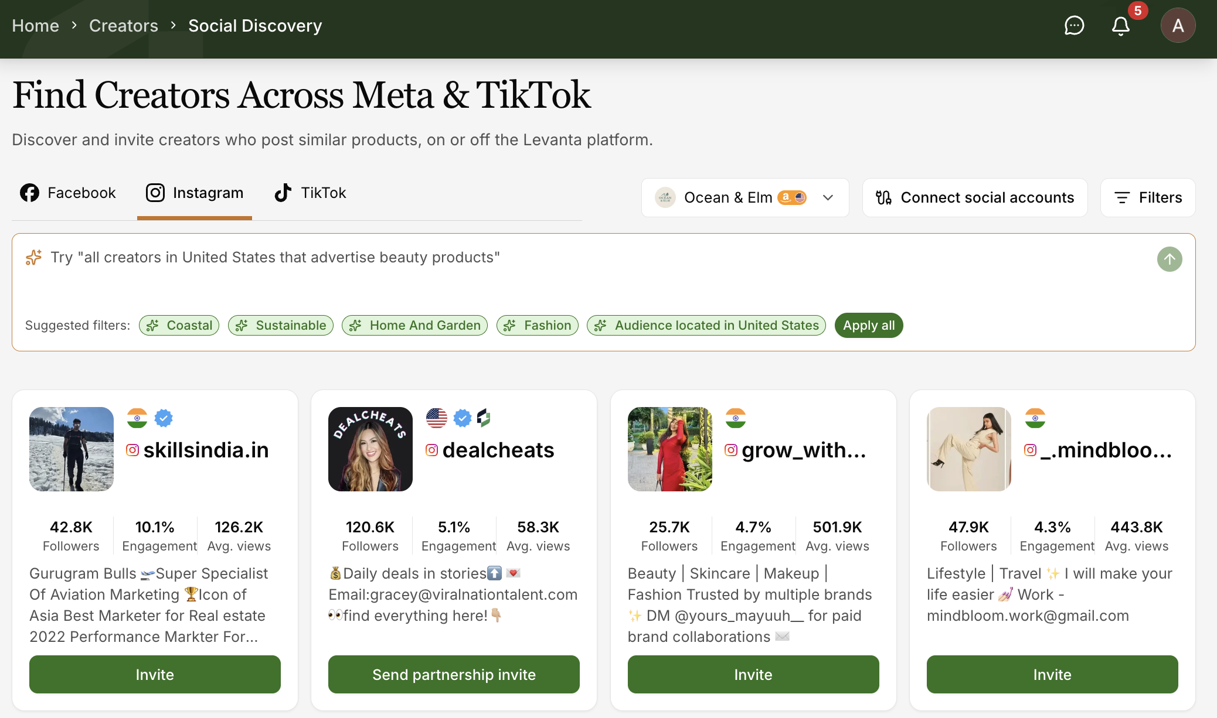The image size is (1217, 718).
Task: Switch to the Facebook tab
Action: 68,193
